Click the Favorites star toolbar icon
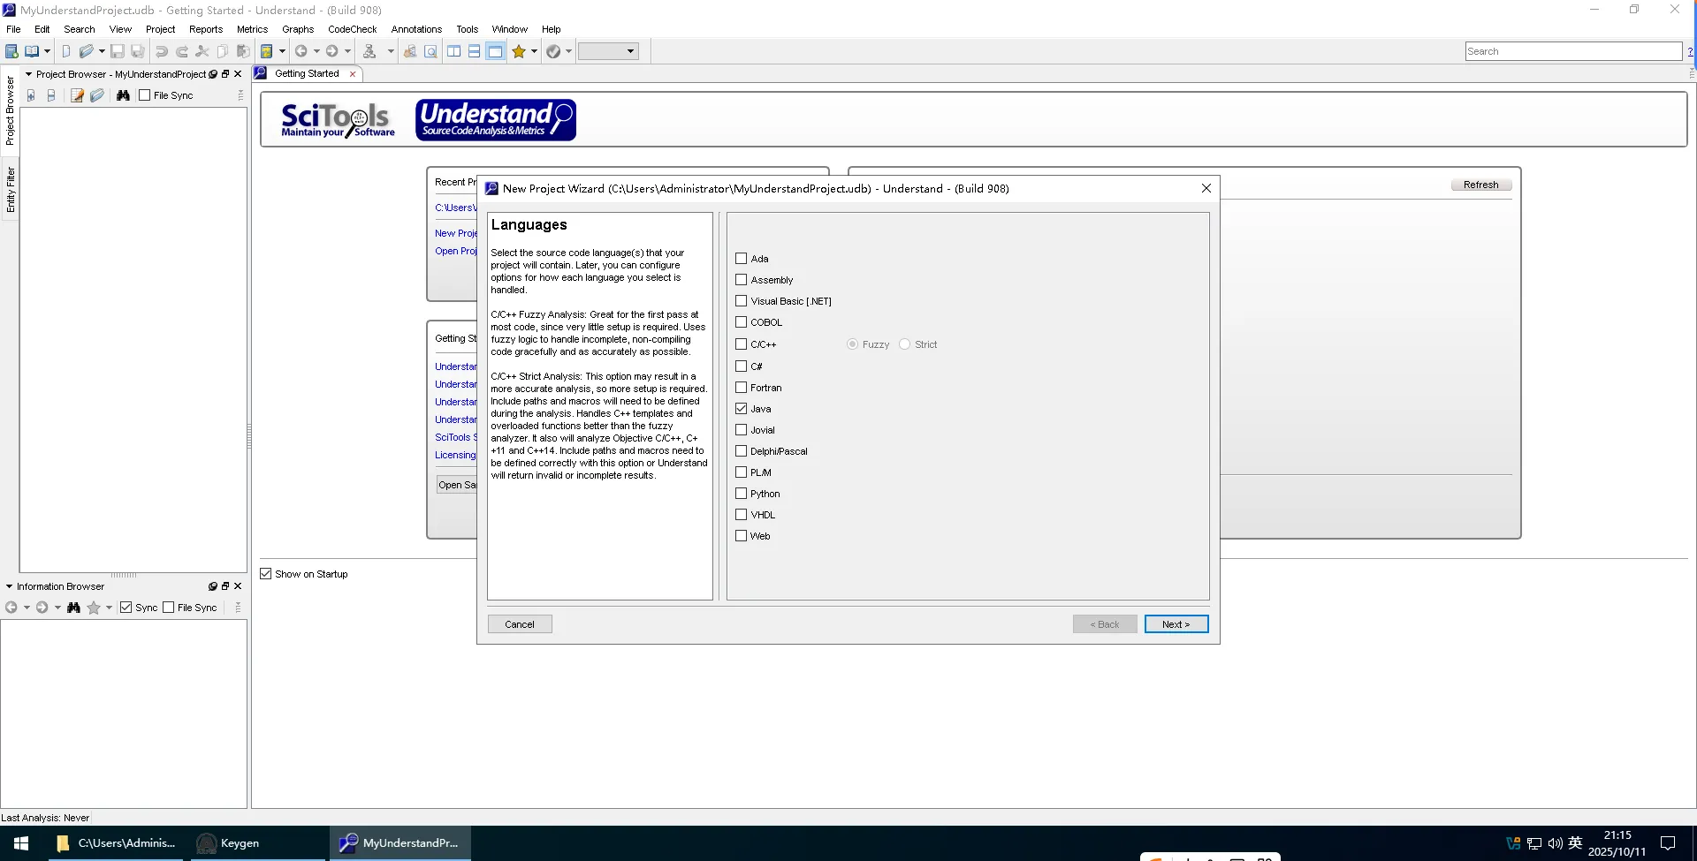The height and width of the screenshot is (861, 1697). (519, 51)
